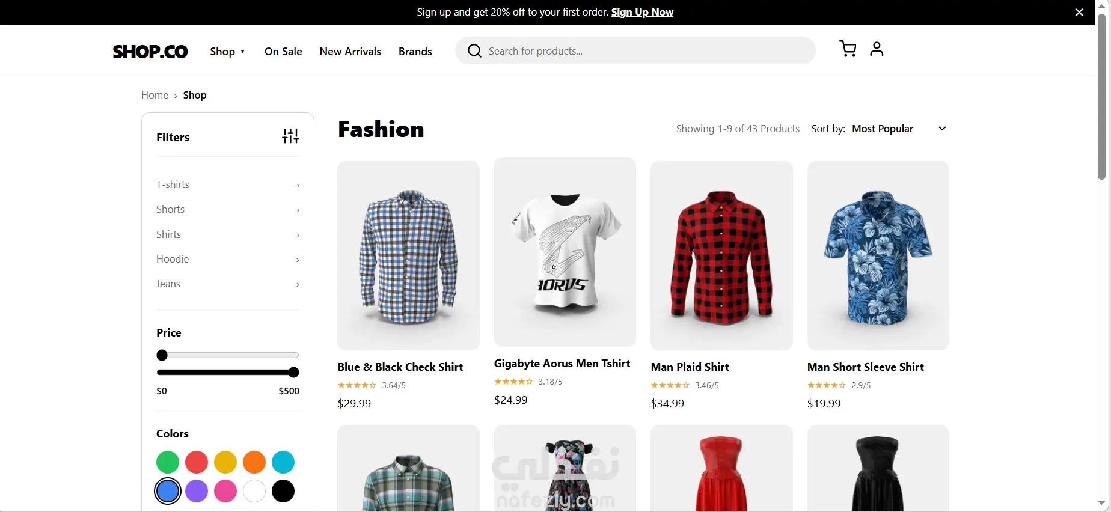Select the green color swatch
Screen dimensions: 1111x512
[168, 462]
